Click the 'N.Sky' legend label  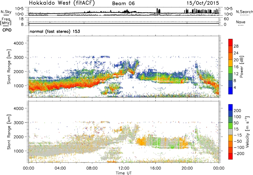pos(6,12)
